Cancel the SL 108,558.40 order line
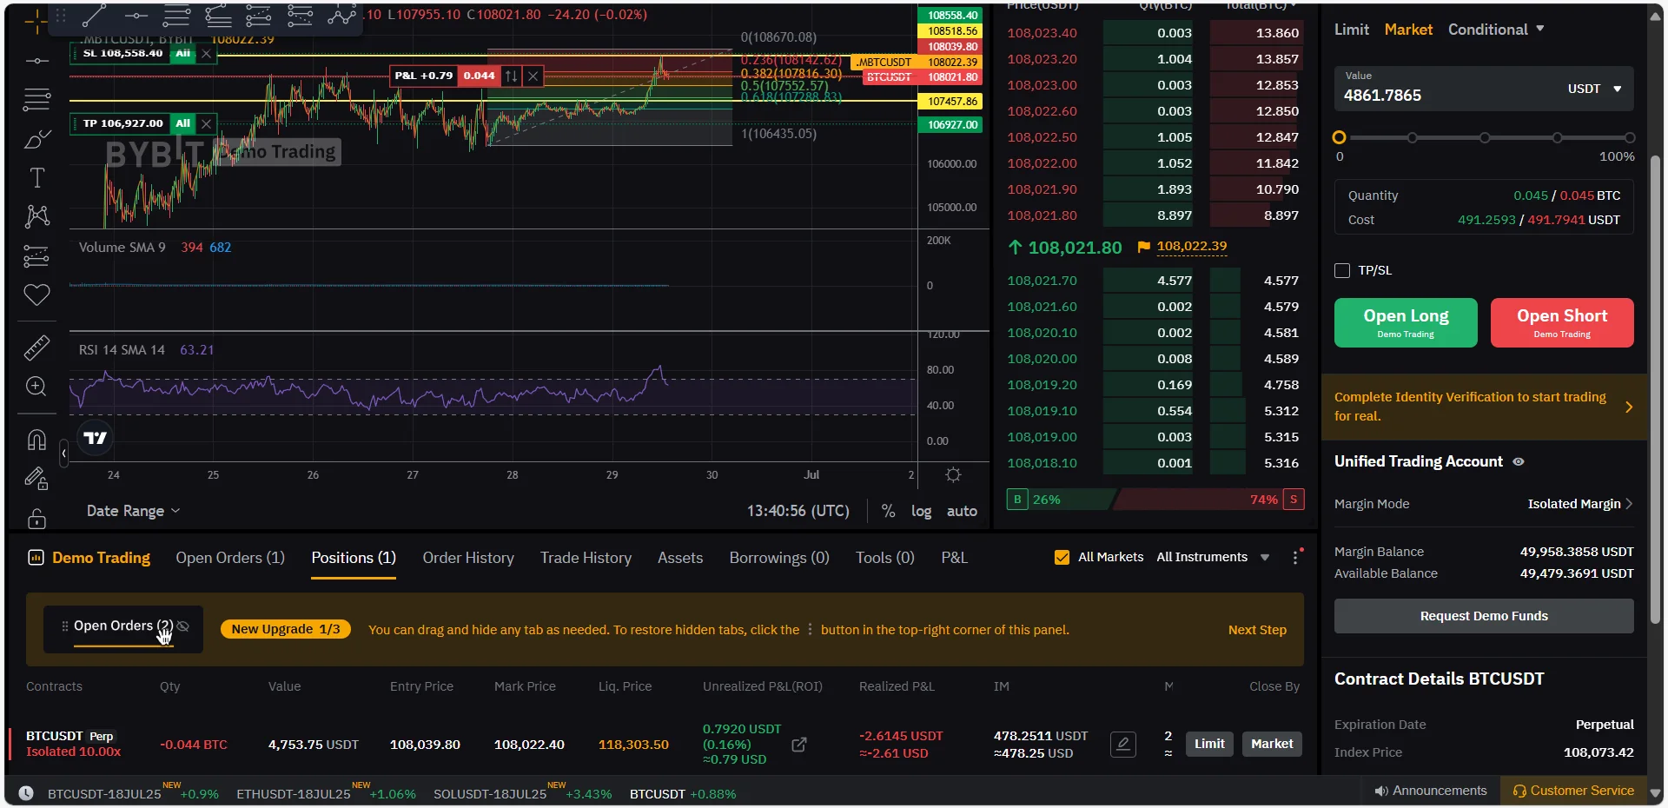The image size is (1668, 808). (206, 54)
